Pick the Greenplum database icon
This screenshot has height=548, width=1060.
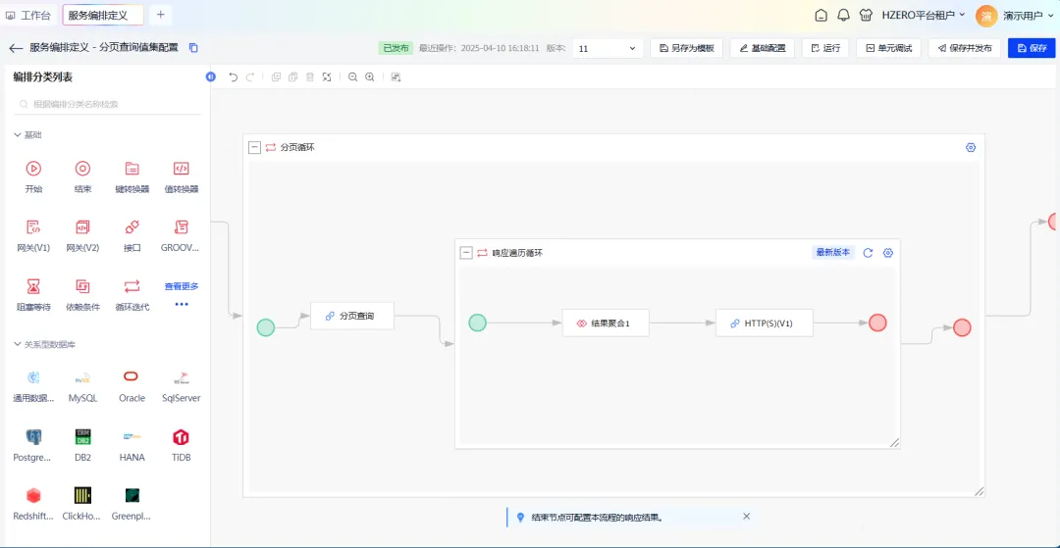[x=132, y=495]
